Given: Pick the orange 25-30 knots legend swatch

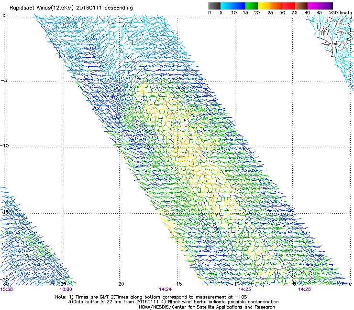Looking at the screenshot, I should click(277, 6).
